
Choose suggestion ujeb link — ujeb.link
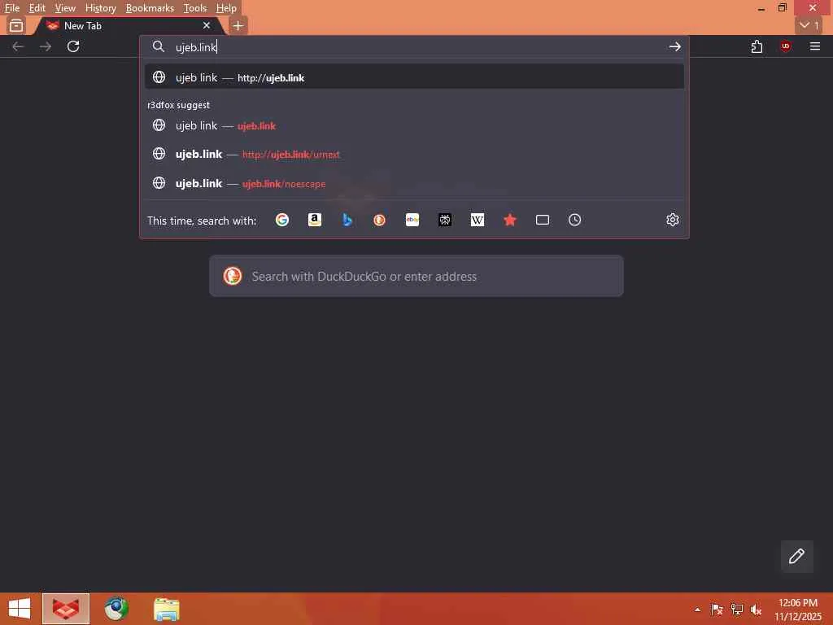tap(414, 125)
